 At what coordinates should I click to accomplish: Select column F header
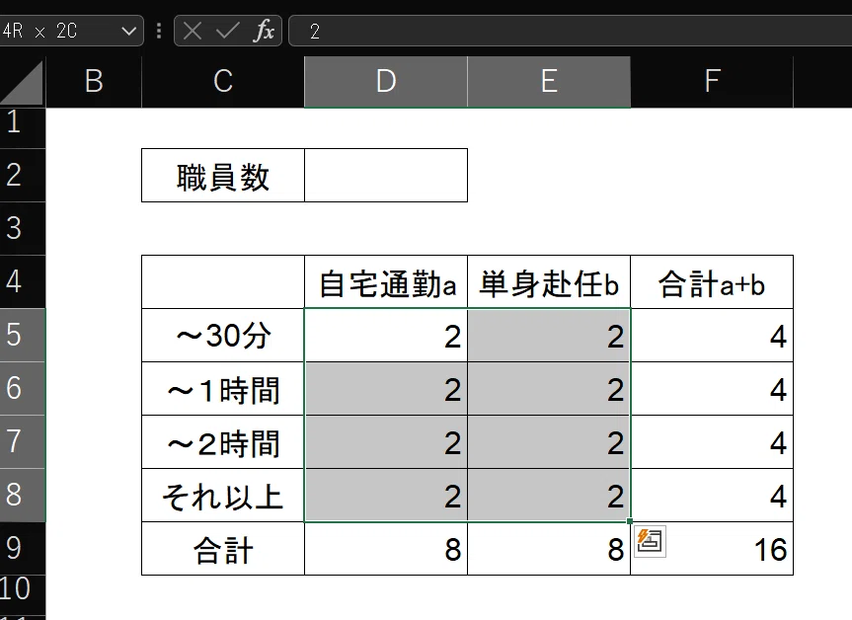tap(712, 82)
